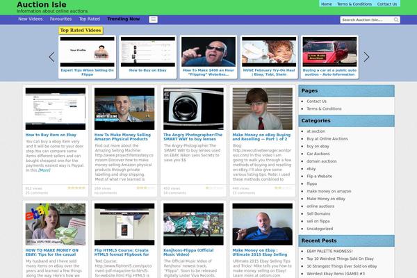The height and width of the screenshot is (278, 417).
Task: Open recent post 'Top 10 Weirdest Things Sold On Ebay'
Action: pos(340,259)
